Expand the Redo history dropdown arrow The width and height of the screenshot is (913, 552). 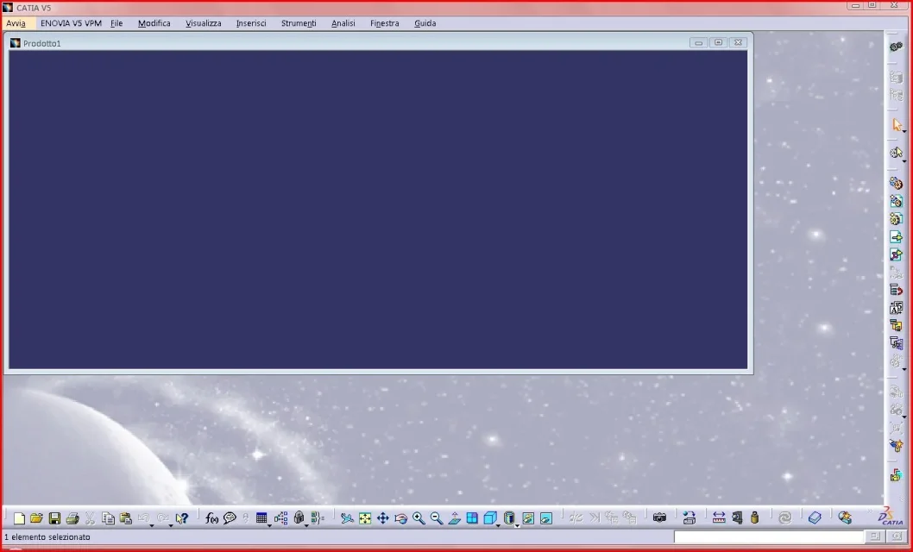point(171,524)
